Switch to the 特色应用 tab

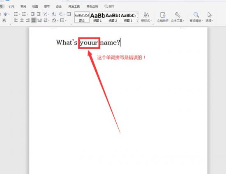[92, 6]
